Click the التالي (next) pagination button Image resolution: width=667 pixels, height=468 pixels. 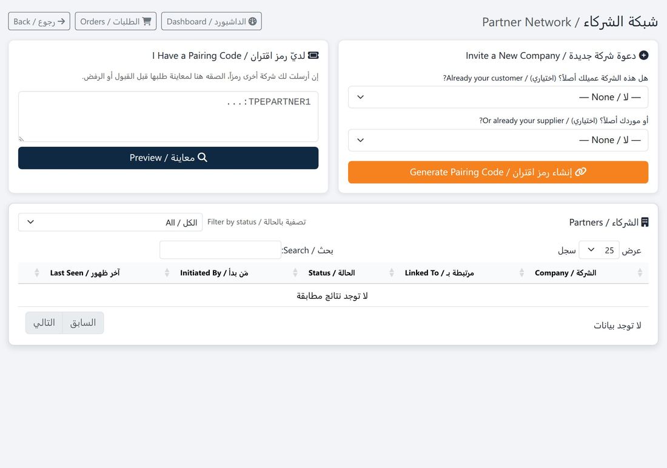(44, 323)
